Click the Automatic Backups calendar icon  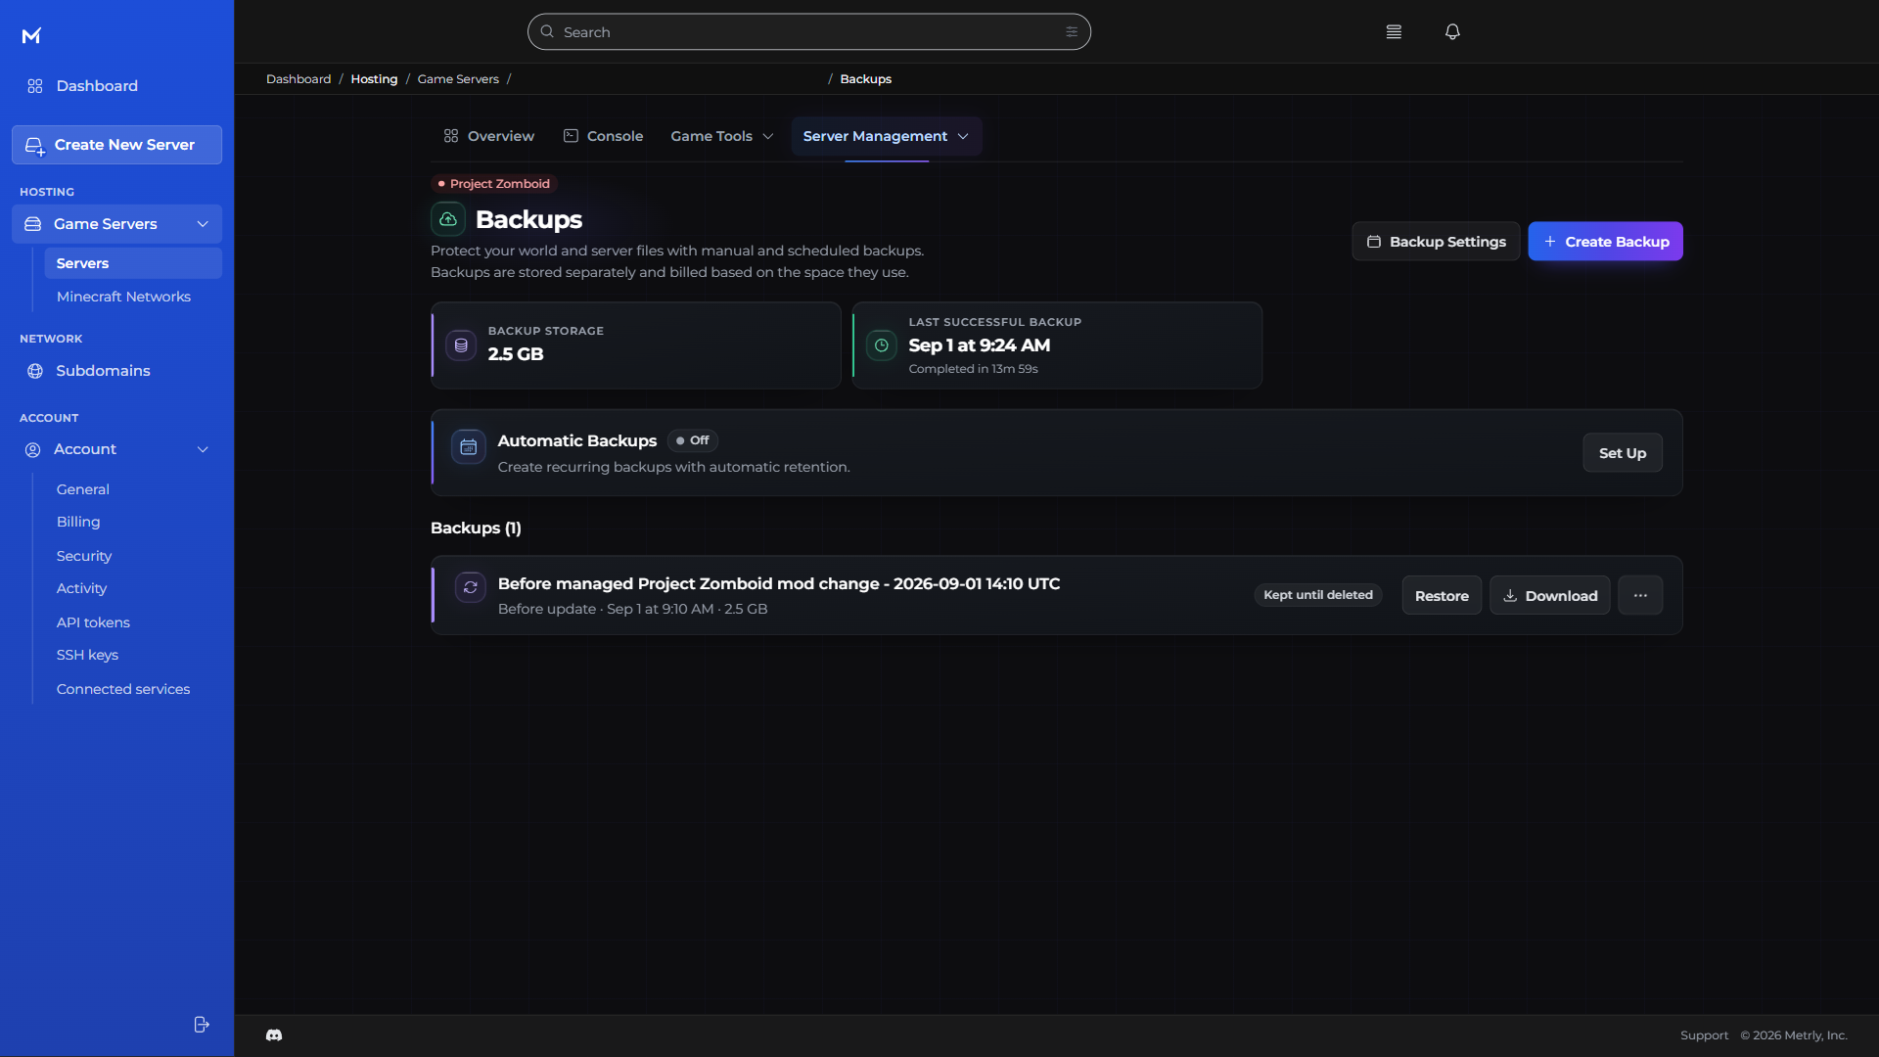tap(469, 447)
